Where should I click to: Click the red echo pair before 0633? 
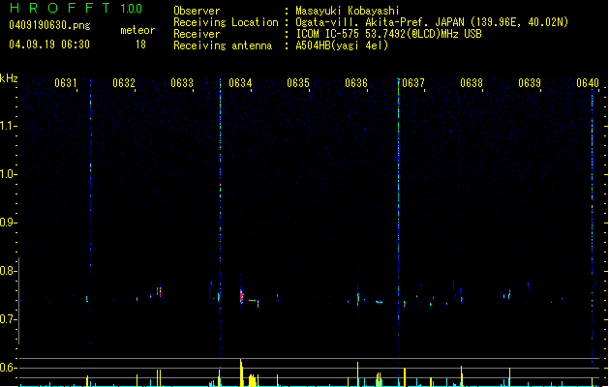(159, 291)
